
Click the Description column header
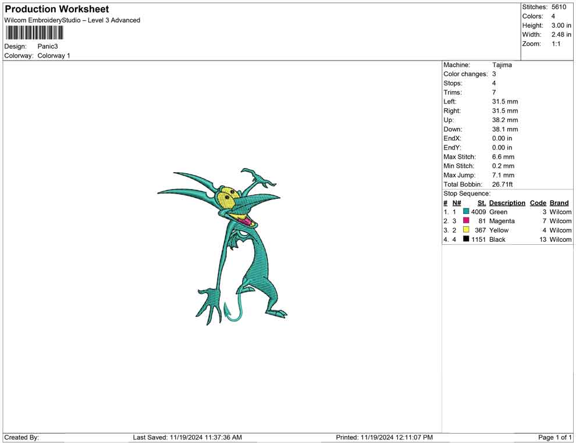coord(507,203)
